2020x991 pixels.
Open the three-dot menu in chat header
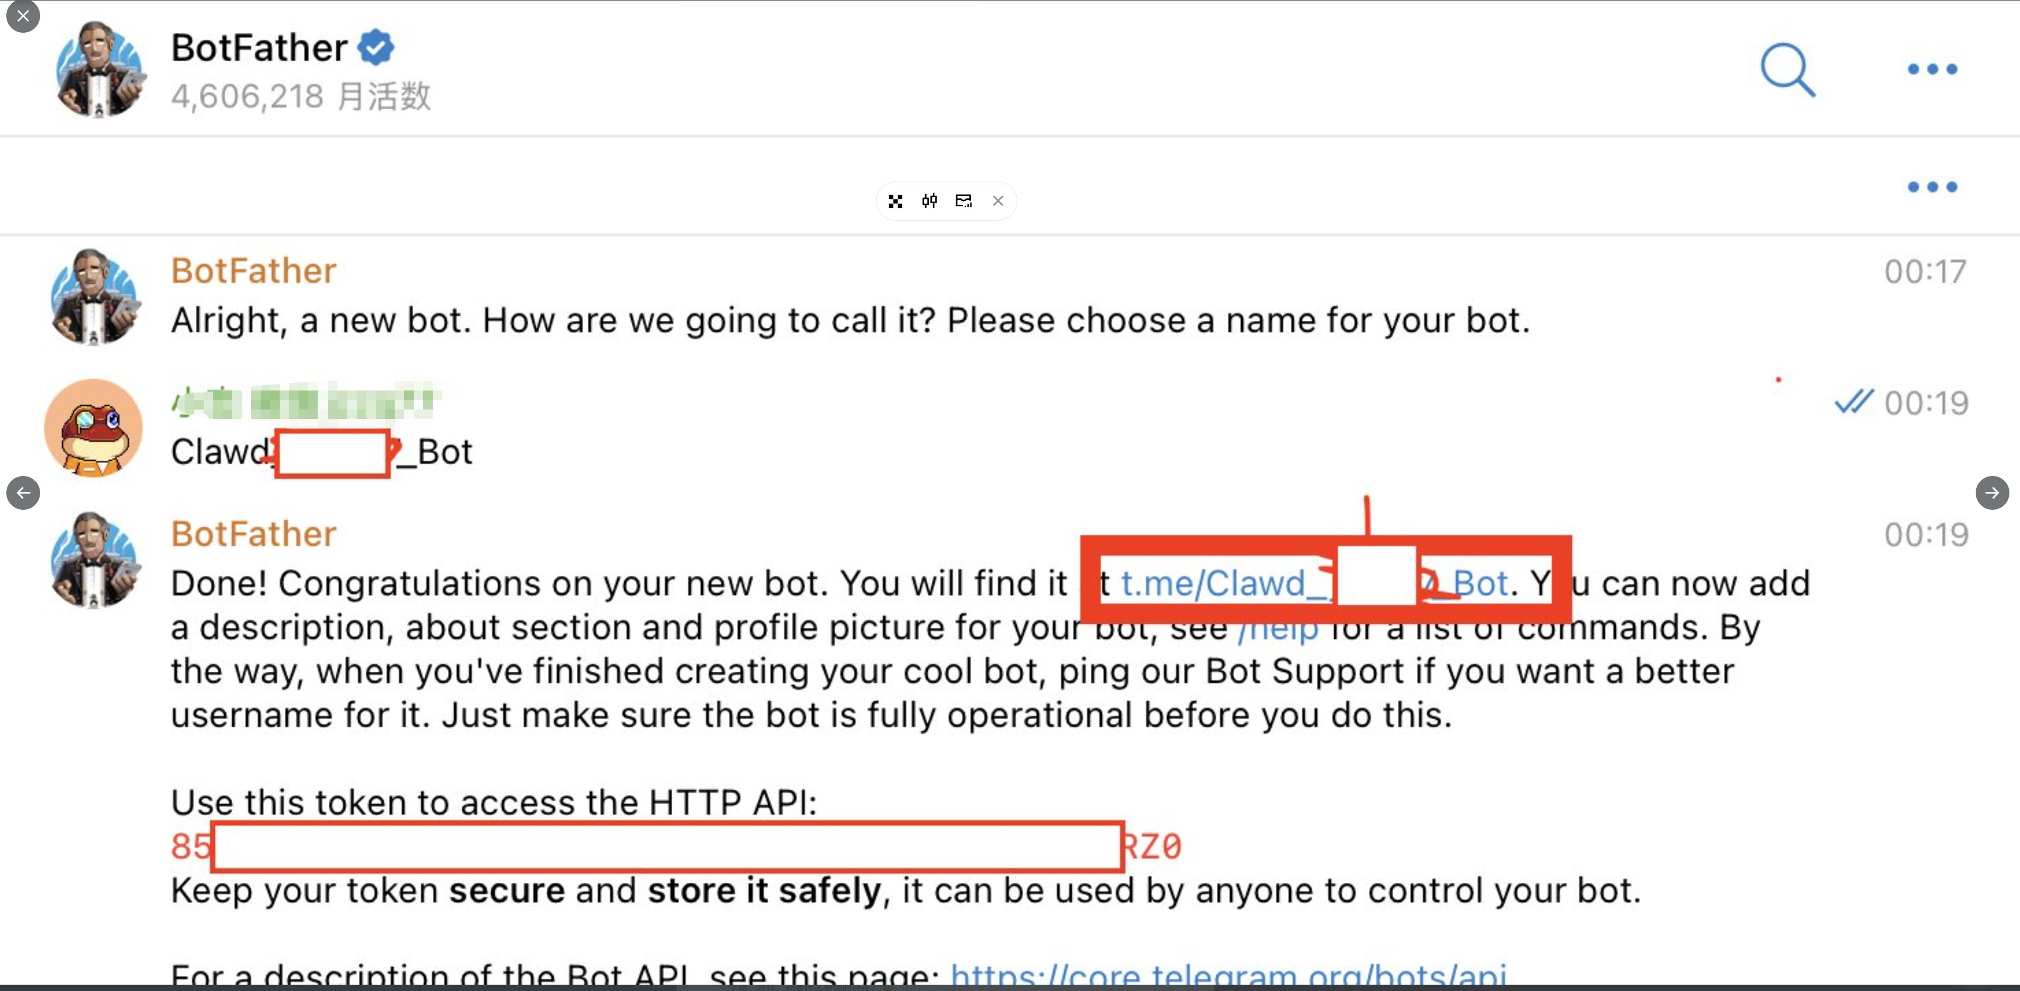(1932, 69)
